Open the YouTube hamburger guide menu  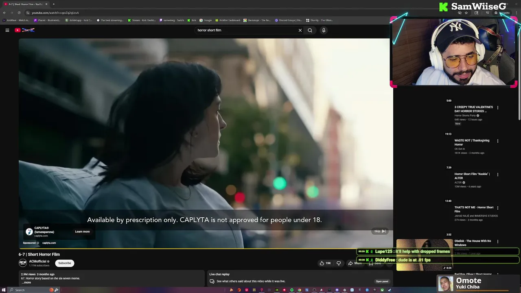7,30
